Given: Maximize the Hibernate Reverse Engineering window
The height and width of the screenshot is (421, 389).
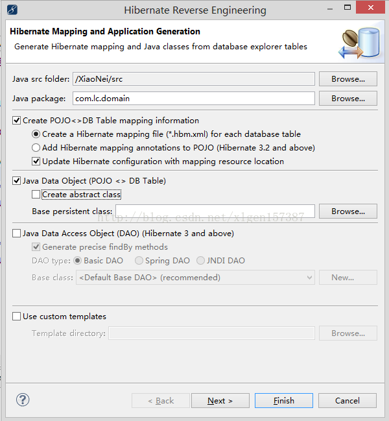Looking at the screenshot, I should tap(342, 9).
